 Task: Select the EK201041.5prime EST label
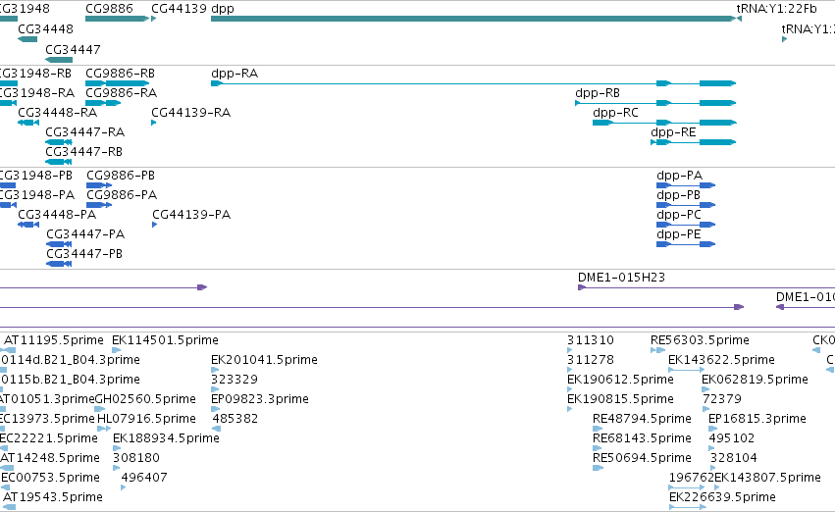tap(265, 360)
